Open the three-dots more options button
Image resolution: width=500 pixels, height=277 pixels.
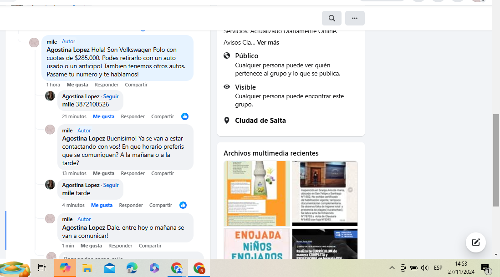pos(355,18)
